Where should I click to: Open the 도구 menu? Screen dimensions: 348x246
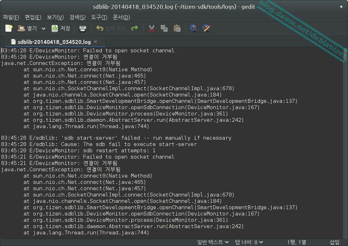[x=99, y=17]
